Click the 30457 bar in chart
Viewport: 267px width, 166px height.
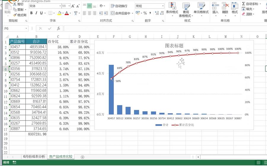(x=111, y=89)
